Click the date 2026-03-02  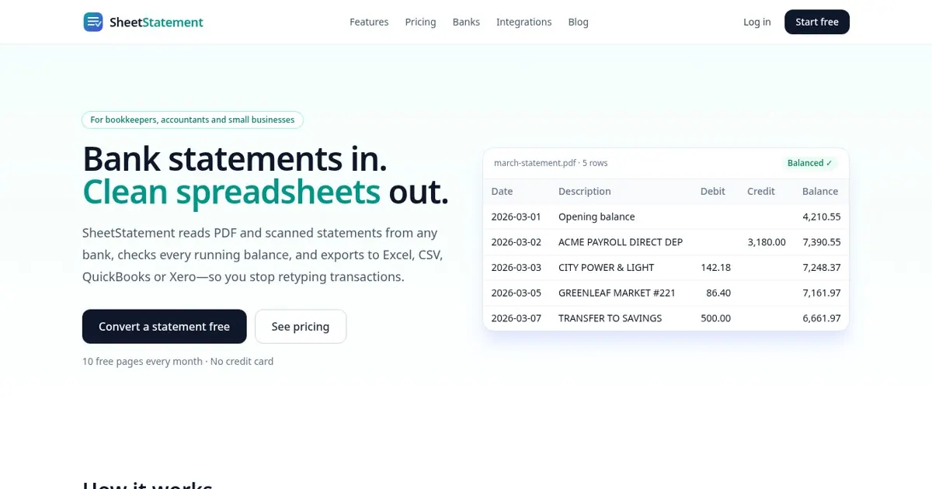click(516, 242)
